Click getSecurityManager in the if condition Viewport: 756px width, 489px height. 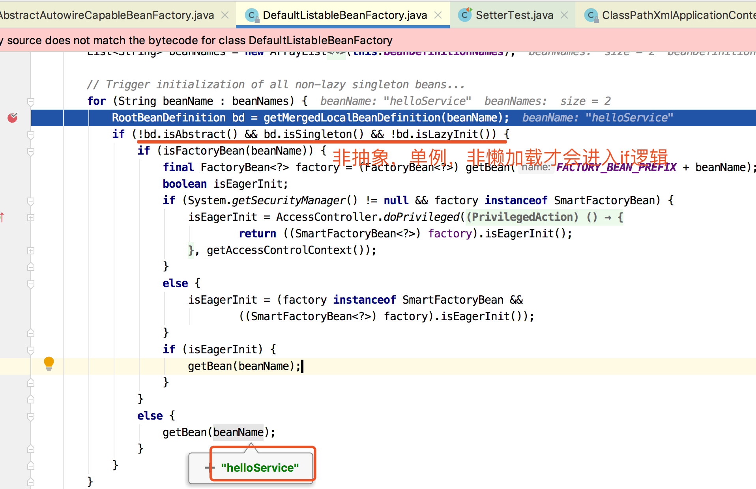289,201
